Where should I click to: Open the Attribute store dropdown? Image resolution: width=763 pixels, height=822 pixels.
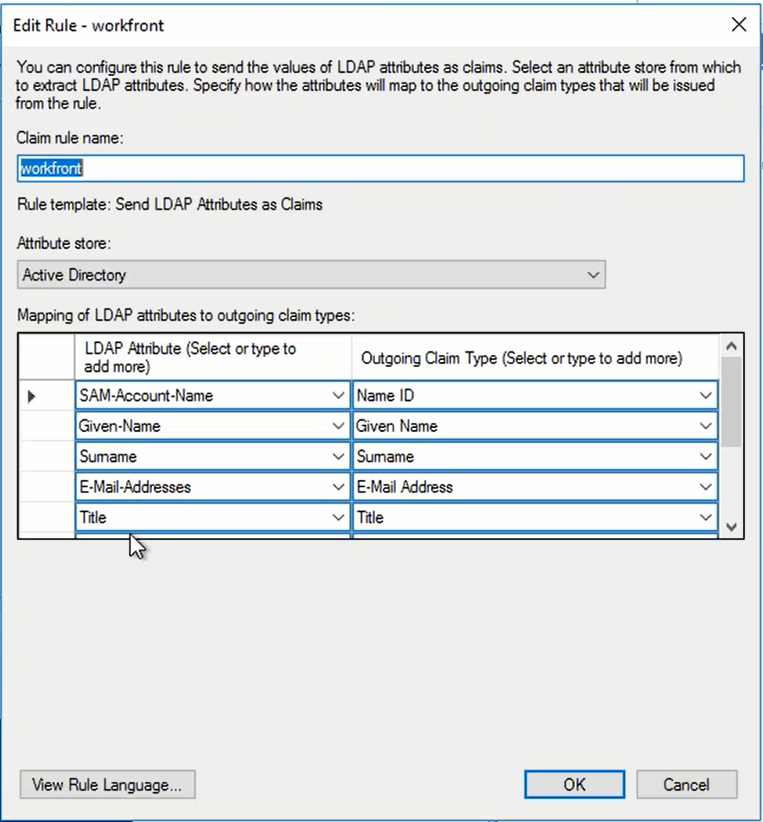pyautogui.click(x=593, y=275)
